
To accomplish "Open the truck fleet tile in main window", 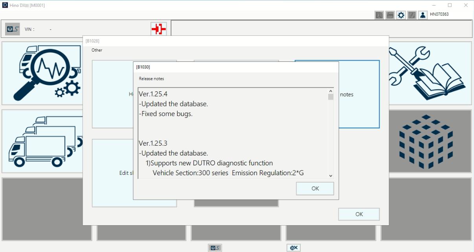I will click(x=42, y=141).
